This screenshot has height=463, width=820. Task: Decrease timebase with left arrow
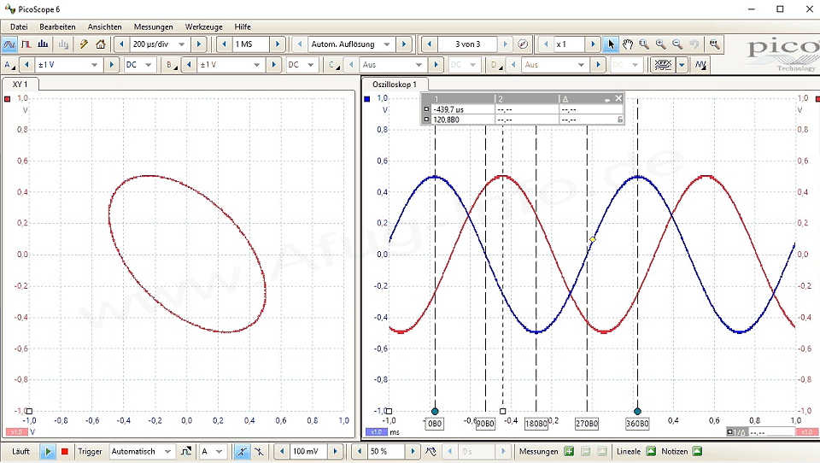121,44
